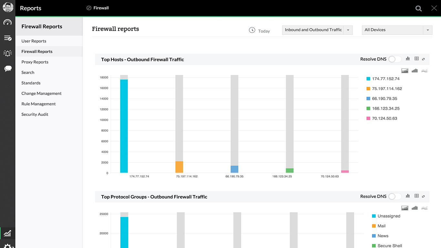Open the inventory list-check icon in sidebar
The height and width of the screenshot is (248, 441).
pyautogui.click(x=8, y=38)
